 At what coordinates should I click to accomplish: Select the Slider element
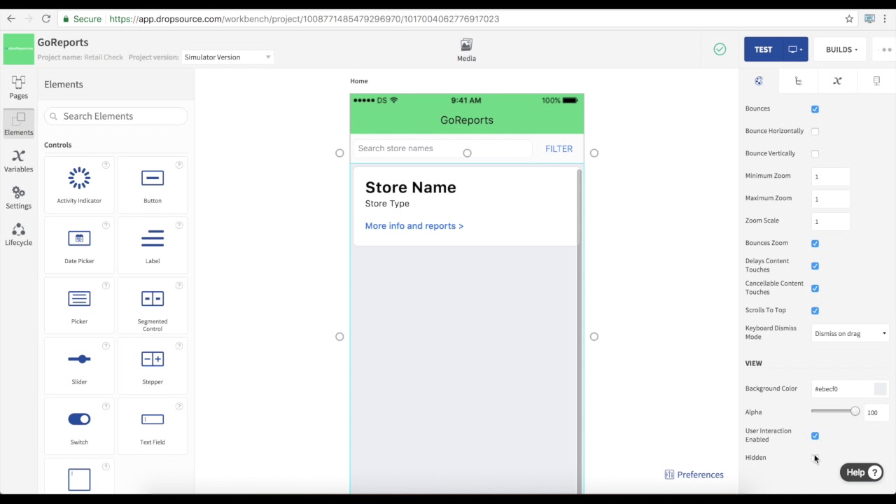pos(79,366)
